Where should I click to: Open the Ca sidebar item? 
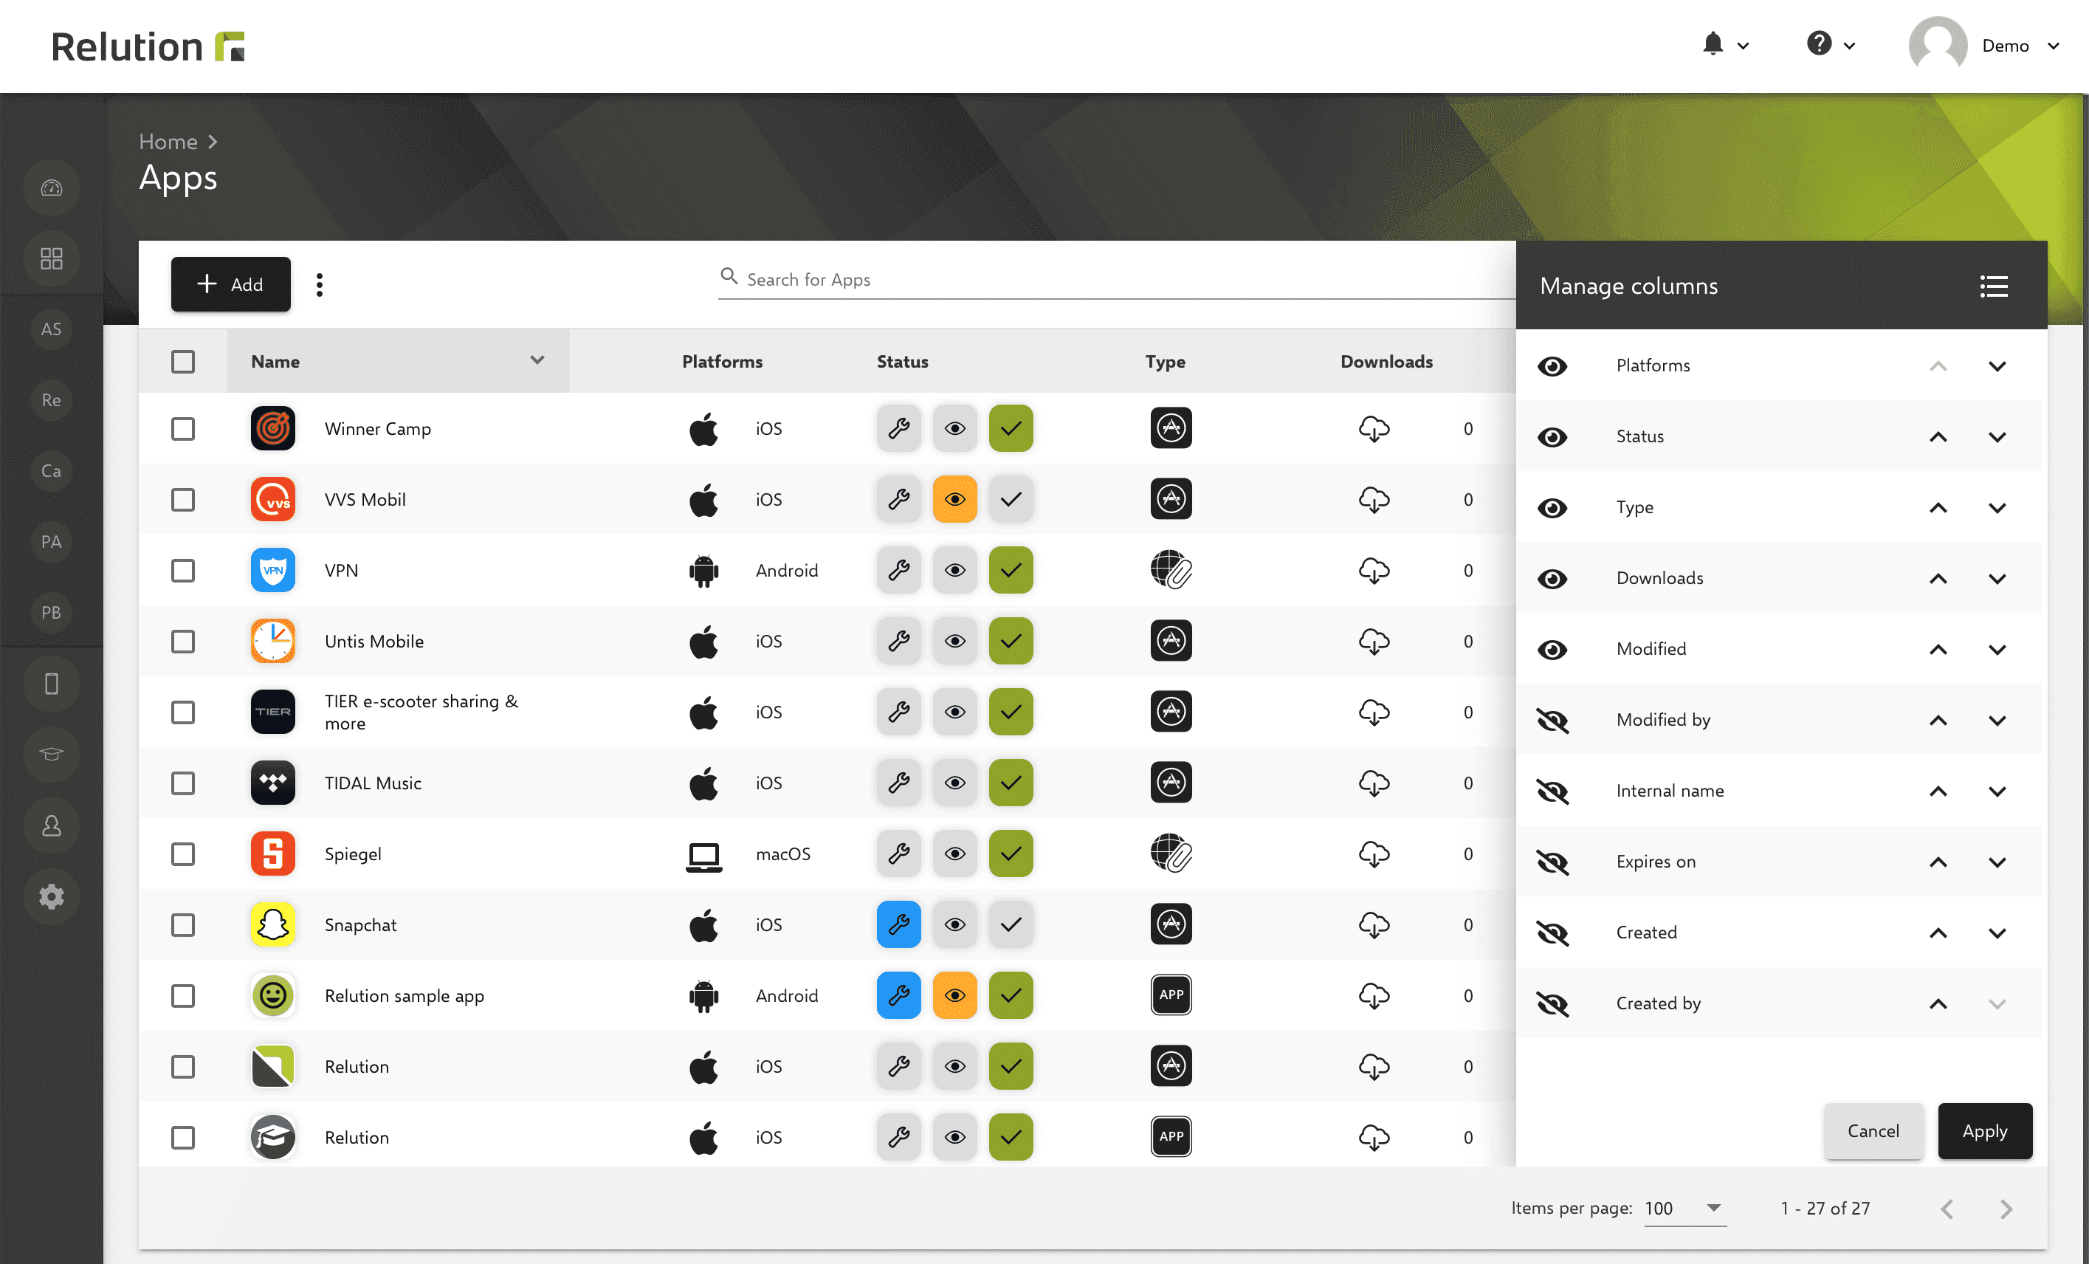52,470
